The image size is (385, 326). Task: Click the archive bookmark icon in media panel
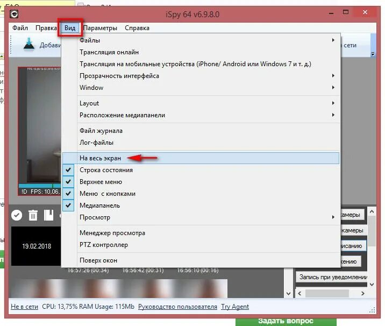48,215
